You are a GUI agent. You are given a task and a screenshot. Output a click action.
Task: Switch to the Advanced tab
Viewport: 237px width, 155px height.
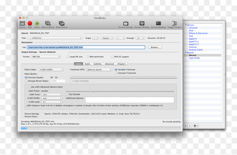(x=109, y=64)
